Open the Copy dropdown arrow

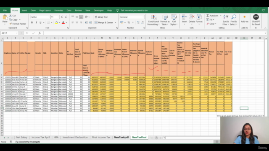point(20,20)
